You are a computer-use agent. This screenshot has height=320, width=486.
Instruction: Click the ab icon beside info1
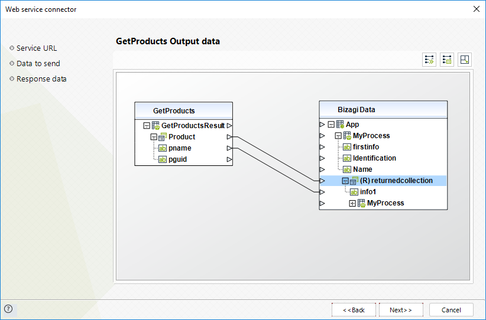pos(354,192)
